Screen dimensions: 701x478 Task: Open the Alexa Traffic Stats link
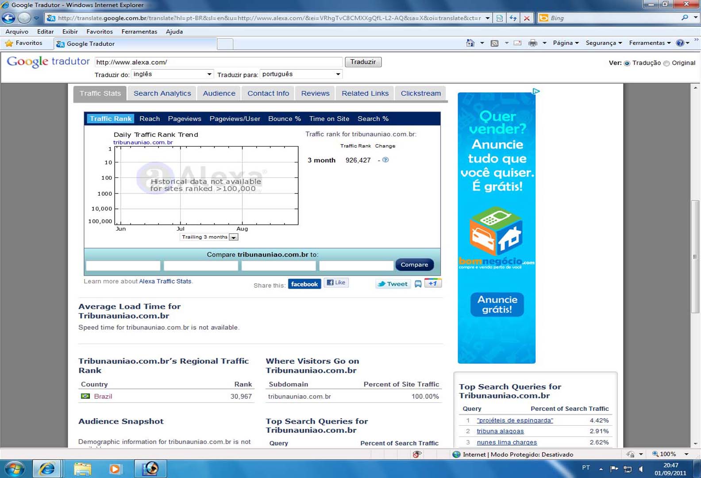165,281
